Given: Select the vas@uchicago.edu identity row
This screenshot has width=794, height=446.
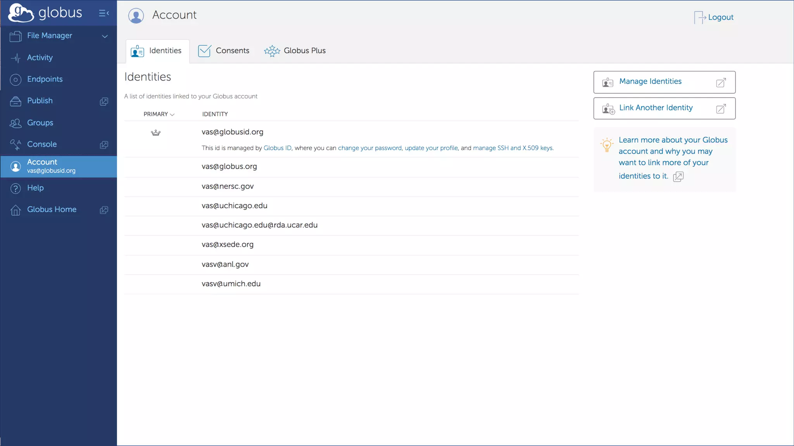Looking at the screenshot, I should tap(234, 206).
